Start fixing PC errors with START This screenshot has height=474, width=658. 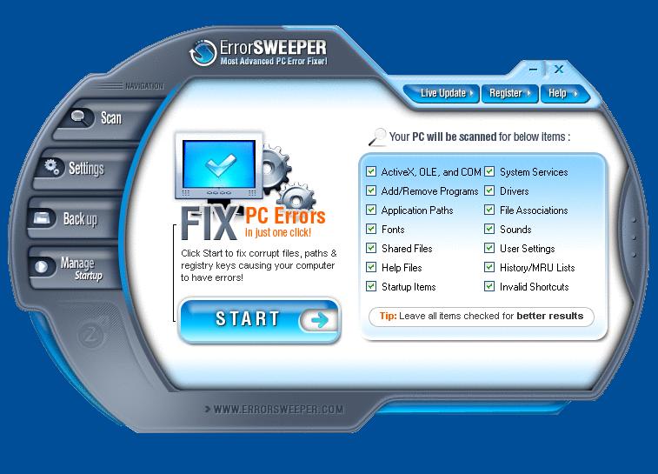[260, 320]
